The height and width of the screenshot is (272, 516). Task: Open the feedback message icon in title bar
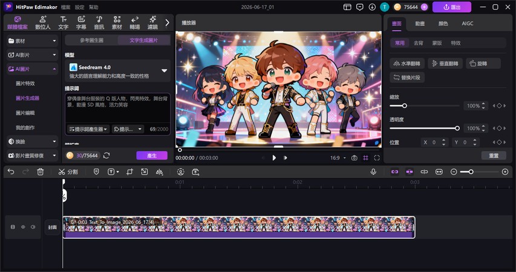click(360, 7)
